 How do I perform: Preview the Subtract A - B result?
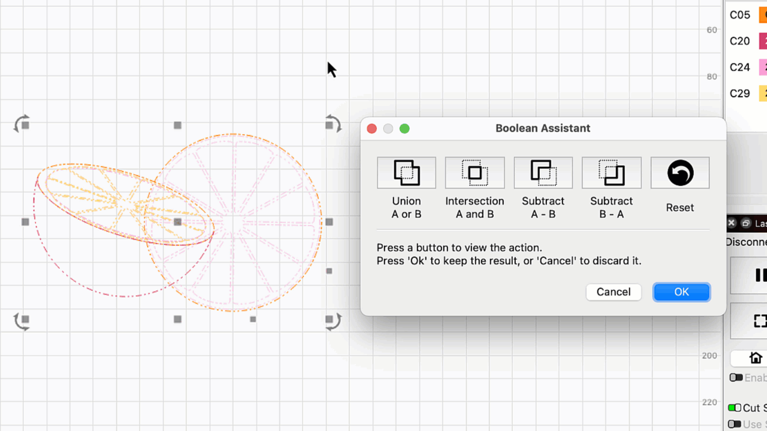tap(543, 173)
